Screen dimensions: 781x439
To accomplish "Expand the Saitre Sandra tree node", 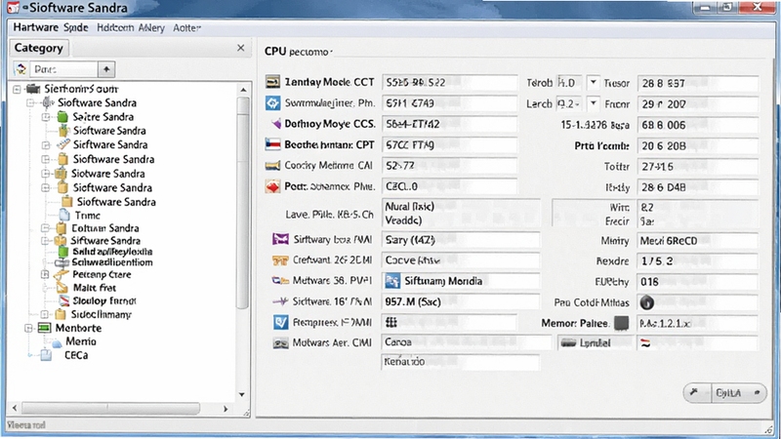I will click(x=46, y=117).
